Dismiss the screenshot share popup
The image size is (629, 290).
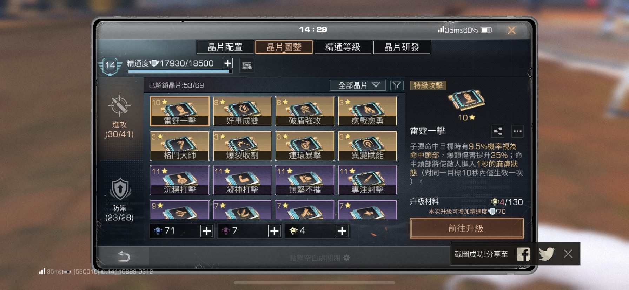tap(568, 254)
